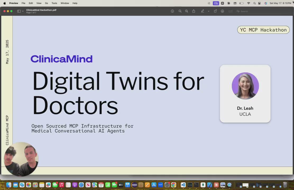
Task: Open Trash in the Dock
Action: coord(285,185)
